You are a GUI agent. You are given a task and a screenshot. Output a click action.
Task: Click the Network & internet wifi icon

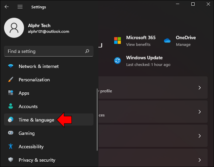11,66
